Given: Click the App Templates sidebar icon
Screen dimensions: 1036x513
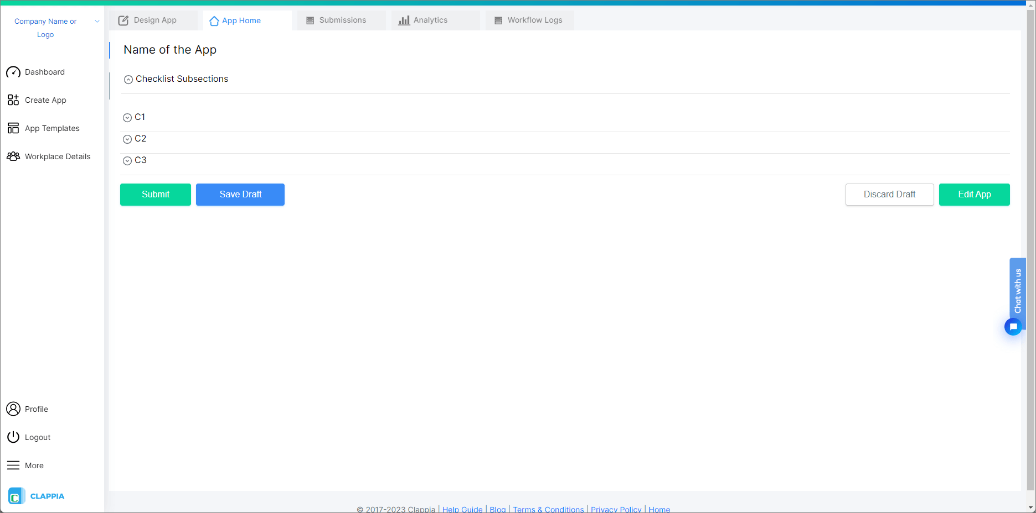Looking at the screenshot, I should (13, 128).
